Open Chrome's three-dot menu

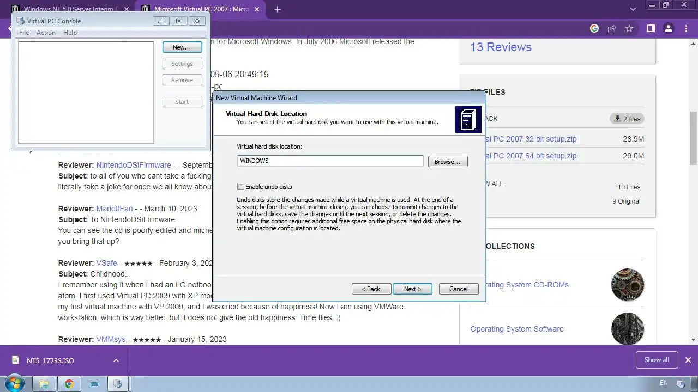[x=687, y=28]
